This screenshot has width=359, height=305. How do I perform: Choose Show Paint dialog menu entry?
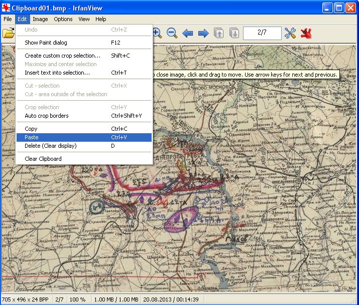[x=46, y=43]
